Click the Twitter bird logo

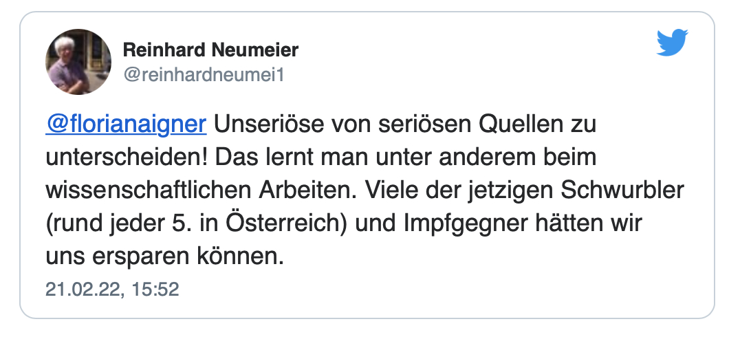point(673,43)
